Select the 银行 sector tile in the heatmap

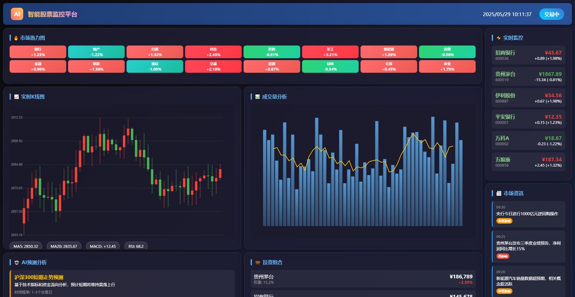pos(37,52)
